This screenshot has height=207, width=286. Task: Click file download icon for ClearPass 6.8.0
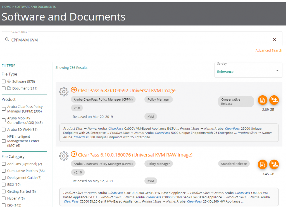click(262, 100)
